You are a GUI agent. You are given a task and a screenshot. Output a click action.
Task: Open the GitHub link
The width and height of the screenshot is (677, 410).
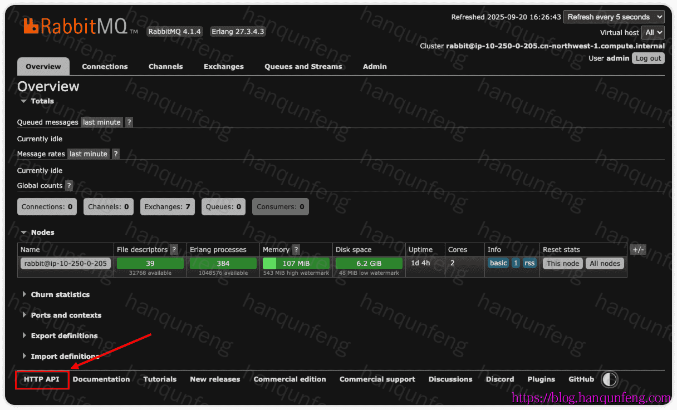[581, 379]
